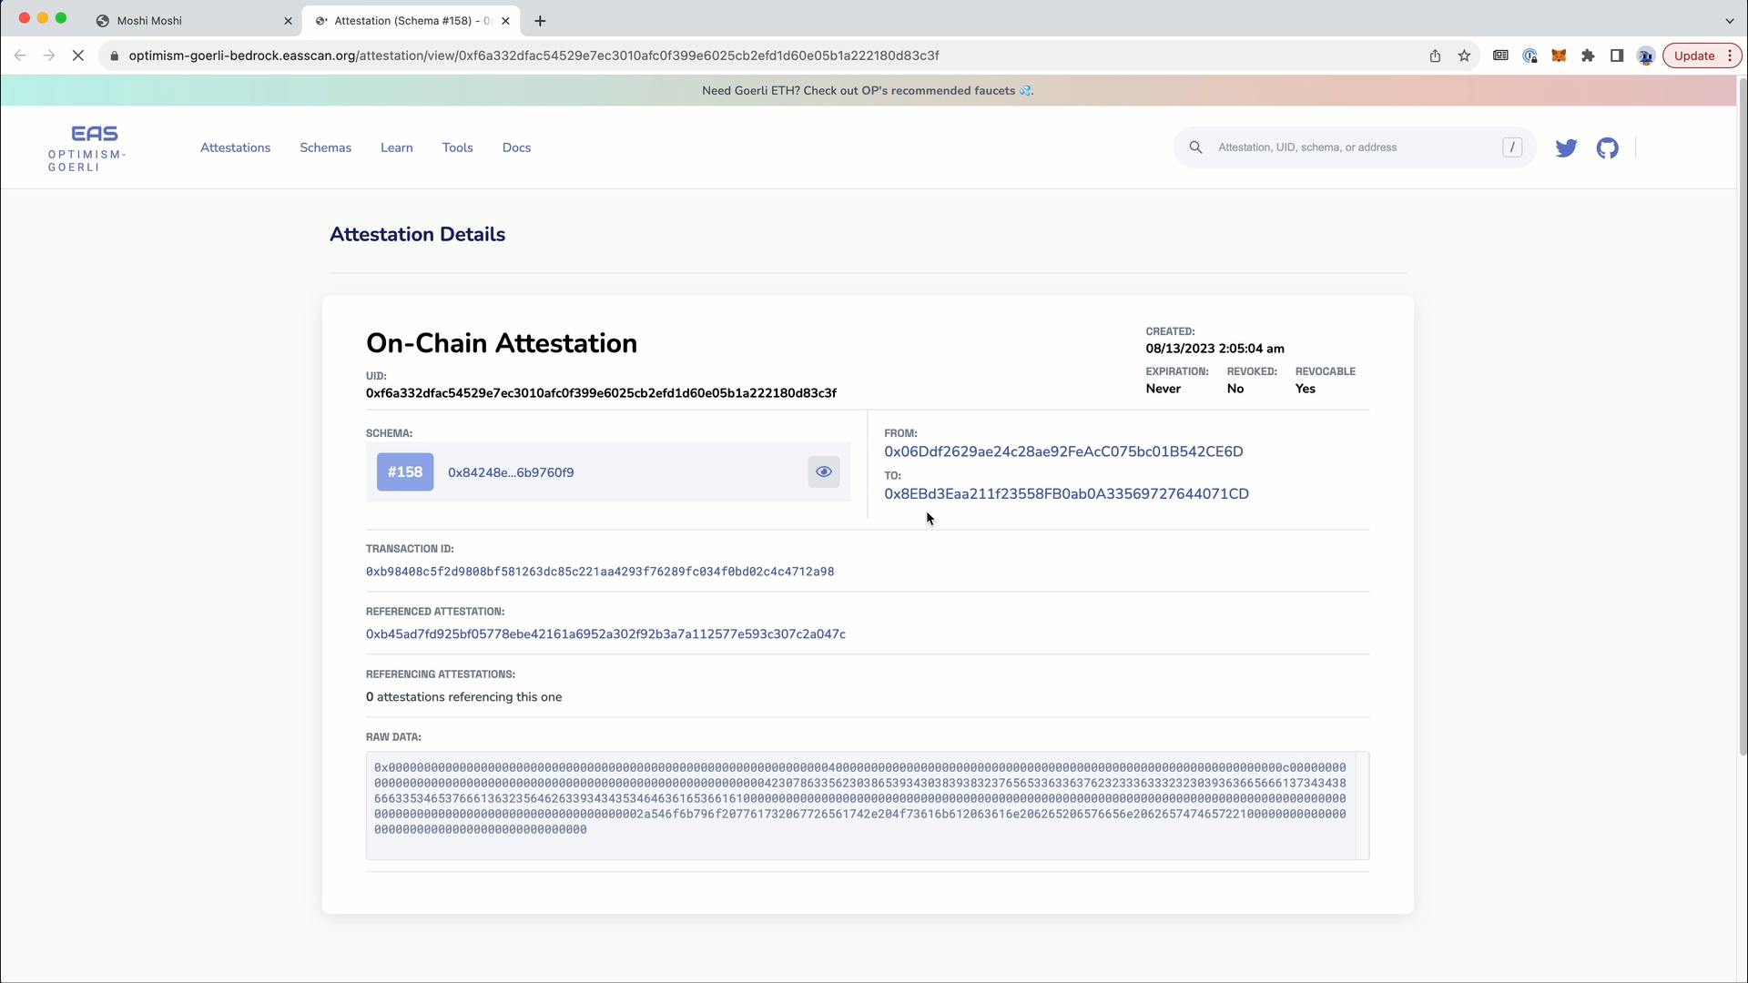
Task: Click the On-Chain Attestation heading
Action: 501,343
